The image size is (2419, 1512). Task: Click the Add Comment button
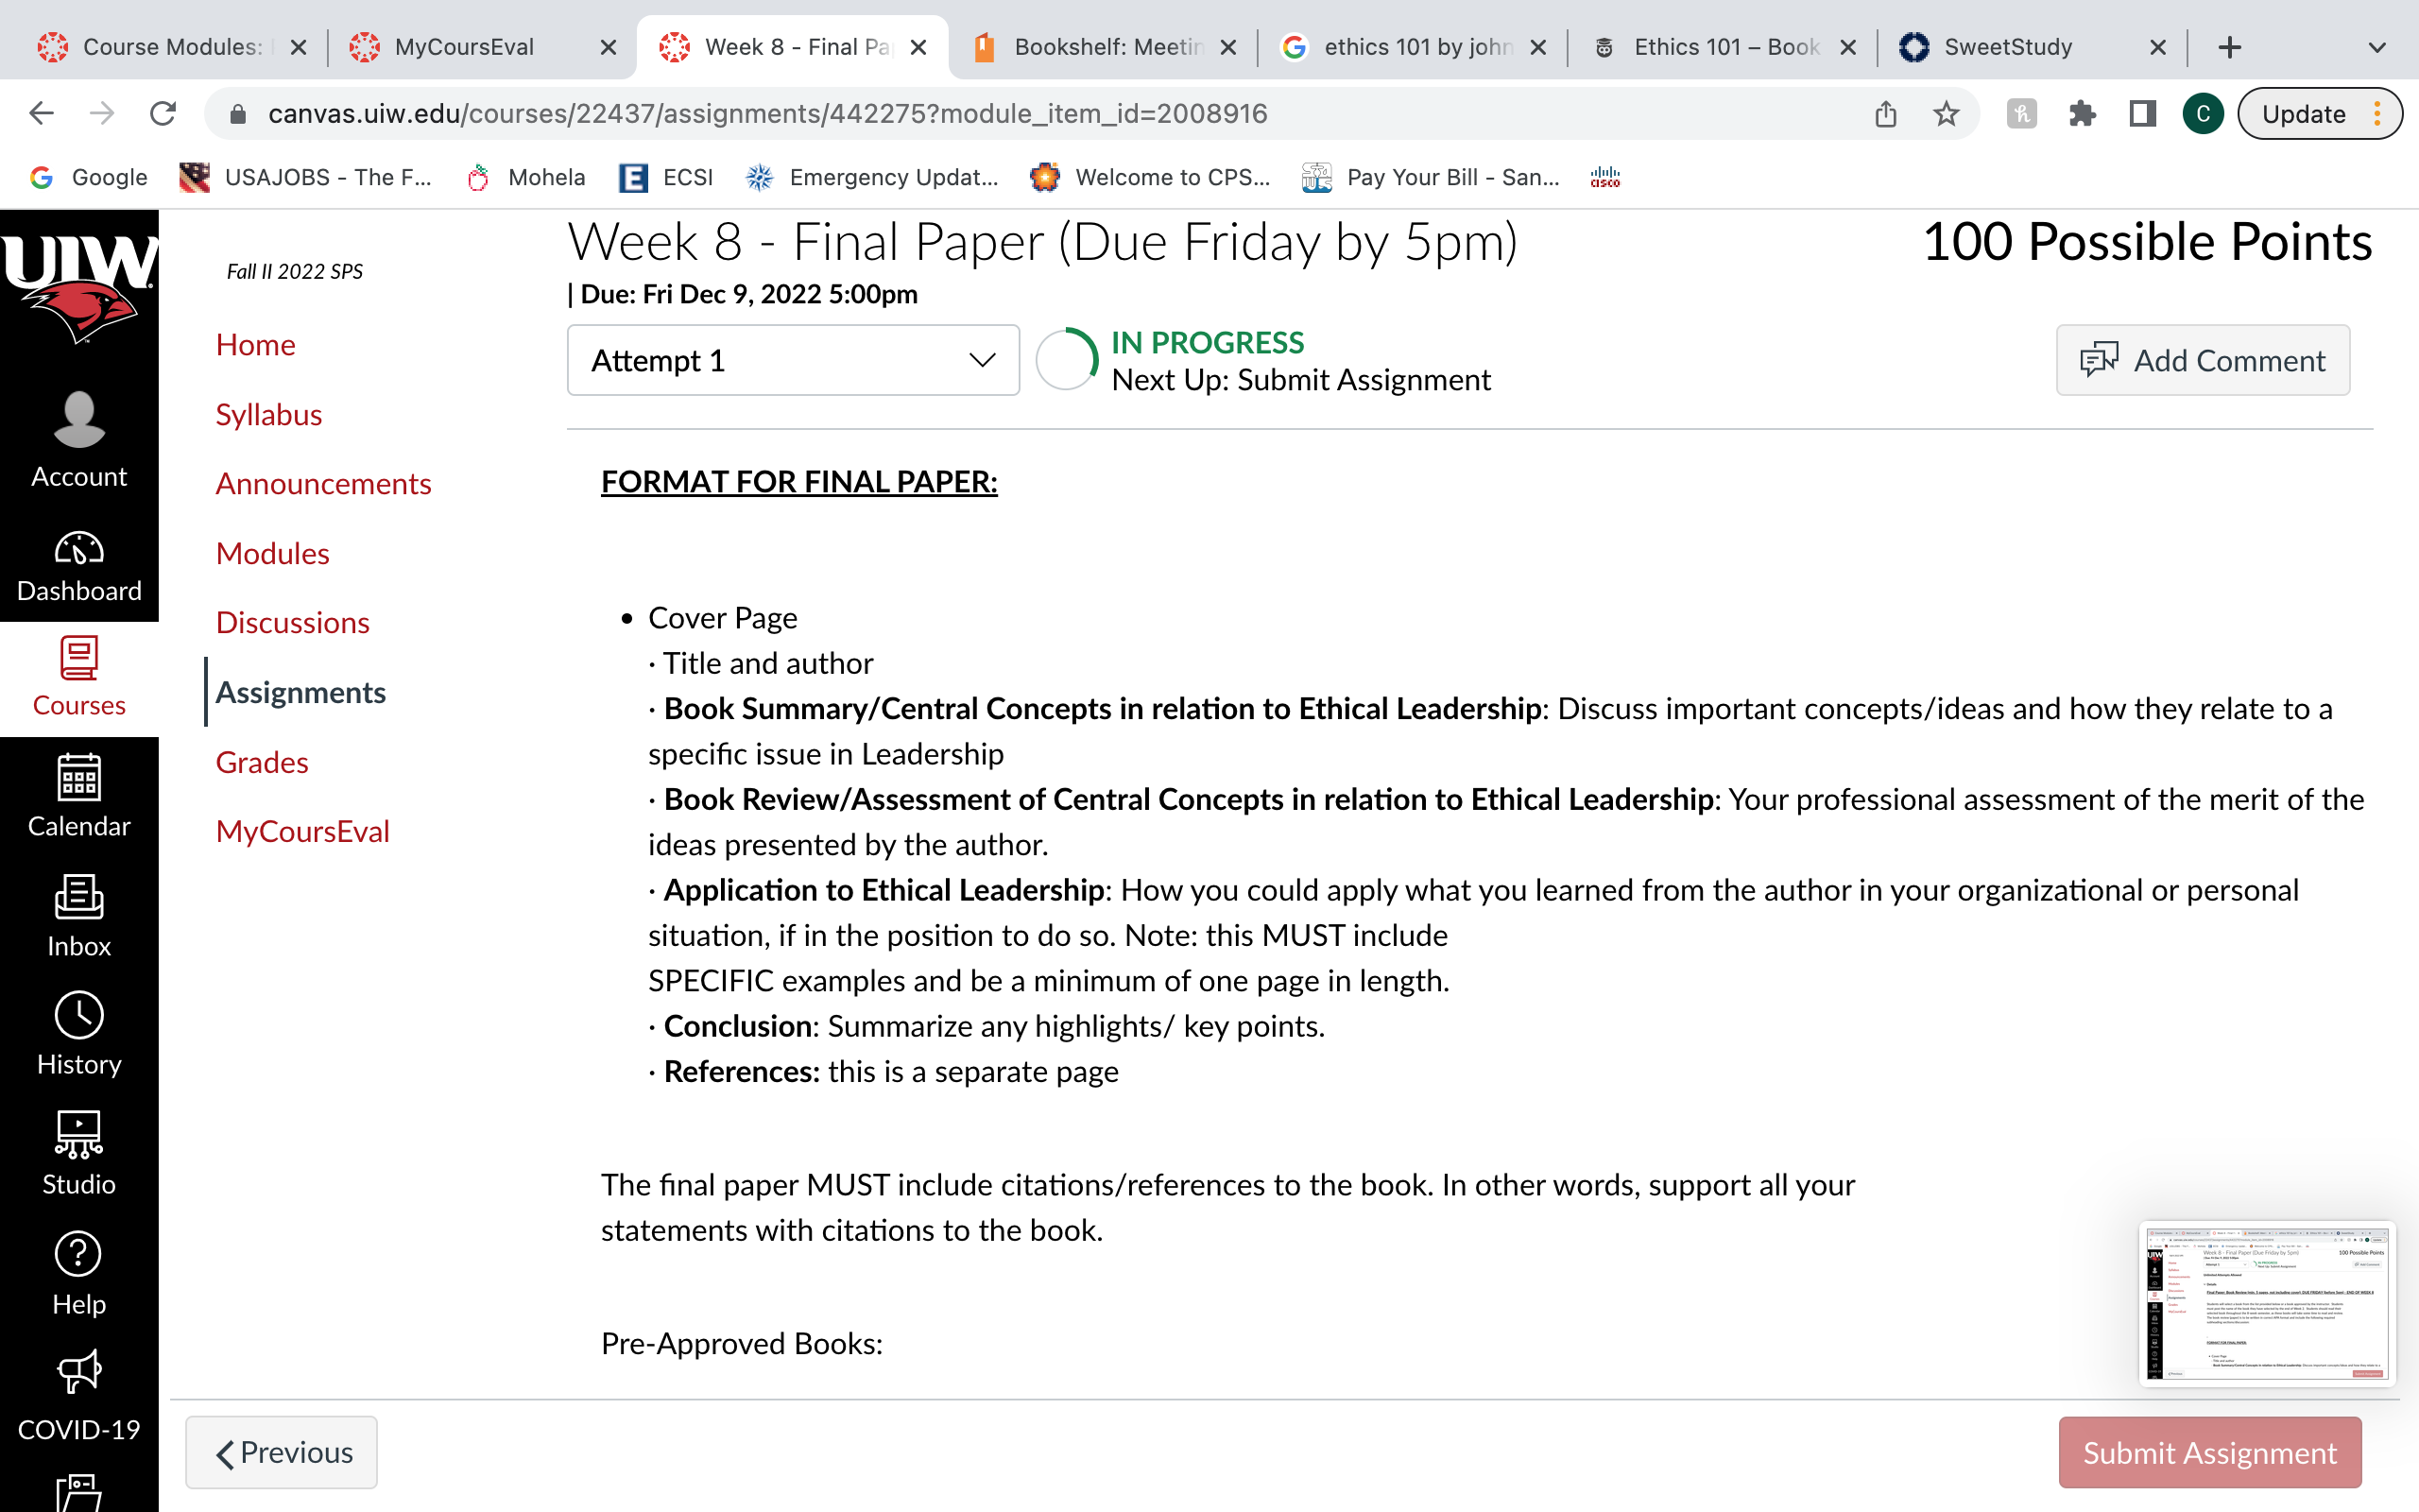coord(2202,360)
